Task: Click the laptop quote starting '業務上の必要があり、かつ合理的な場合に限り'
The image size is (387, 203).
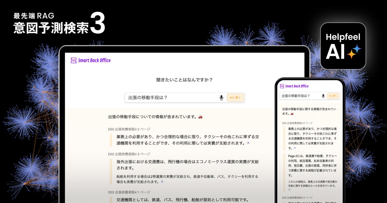Action: pyautogui.click(x=188, y=140)
